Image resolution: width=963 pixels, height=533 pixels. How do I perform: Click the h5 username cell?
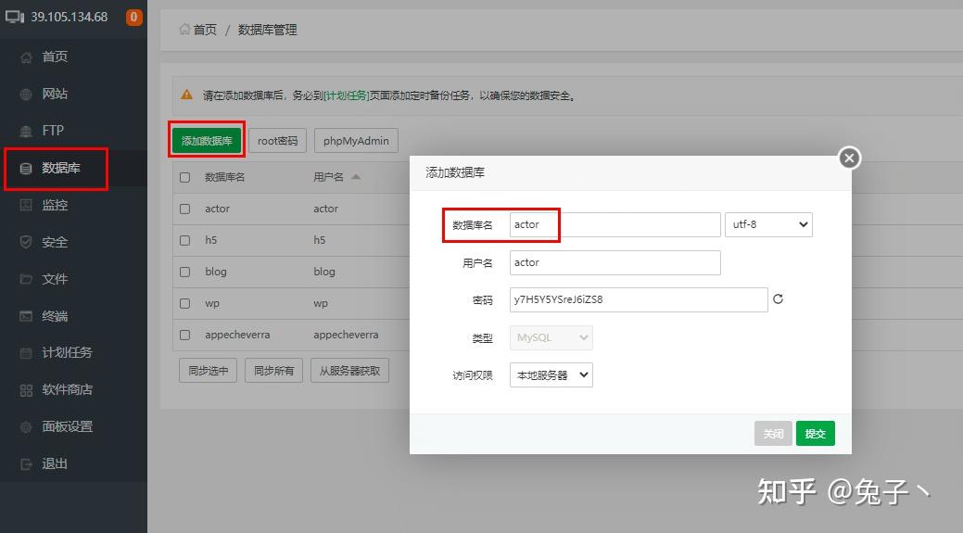pos(320,240)
